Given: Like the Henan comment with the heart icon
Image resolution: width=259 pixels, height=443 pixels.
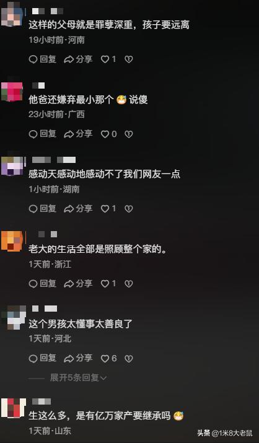Looking at the screenshot, I should pyautogui.click(x=108, y=59).
